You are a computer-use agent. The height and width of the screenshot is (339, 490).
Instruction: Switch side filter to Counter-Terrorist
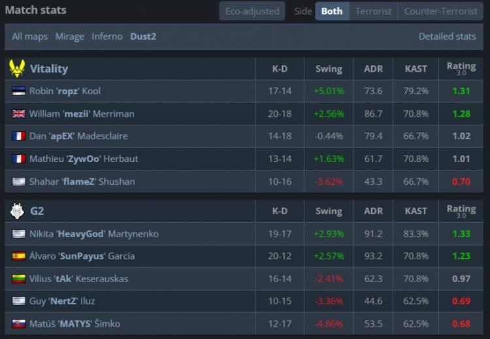(440, 11)
